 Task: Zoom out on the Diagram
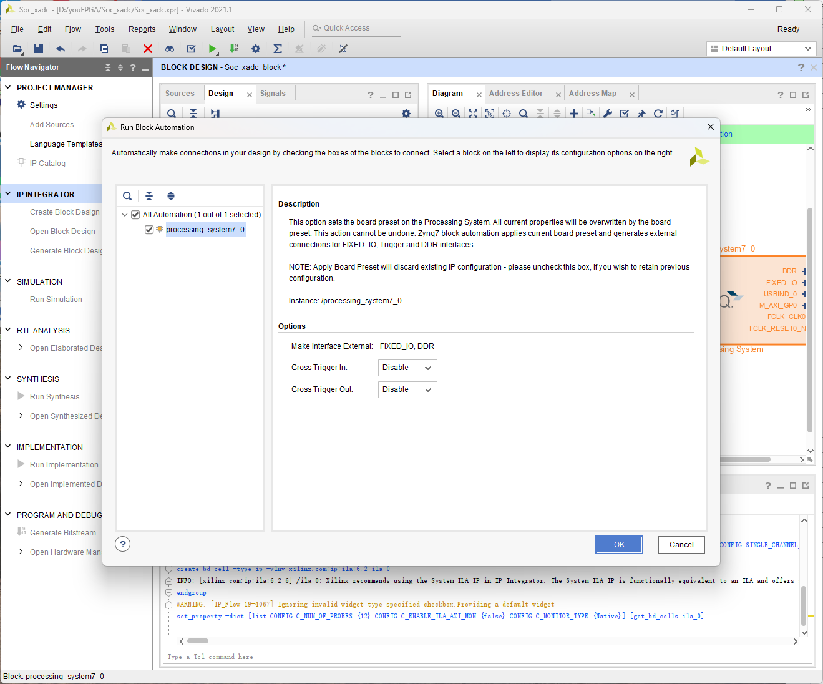pos(456,114)
